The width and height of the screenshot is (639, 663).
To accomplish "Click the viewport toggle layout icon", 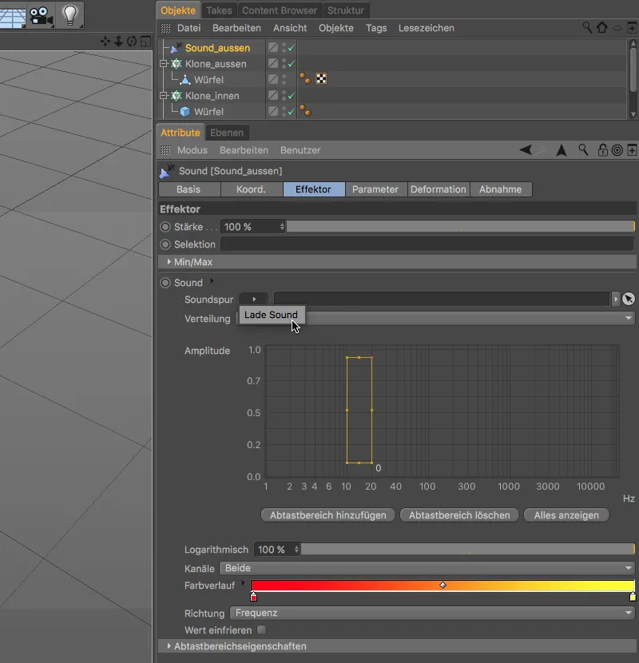I will pos(145,42).
